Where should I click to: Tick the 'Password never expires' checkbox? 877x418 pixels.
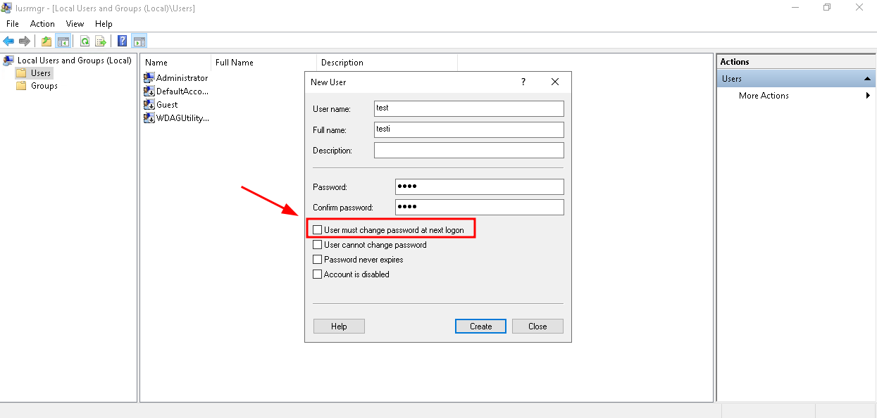[x=318, y=260]
